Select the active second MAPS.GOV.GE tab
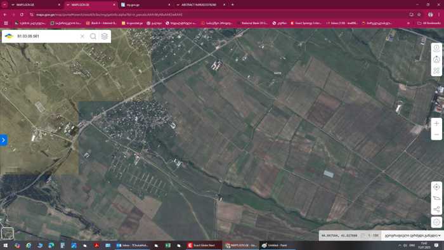Image resolution: width=444 pixels, height=250 pixels. coord(91,5)
